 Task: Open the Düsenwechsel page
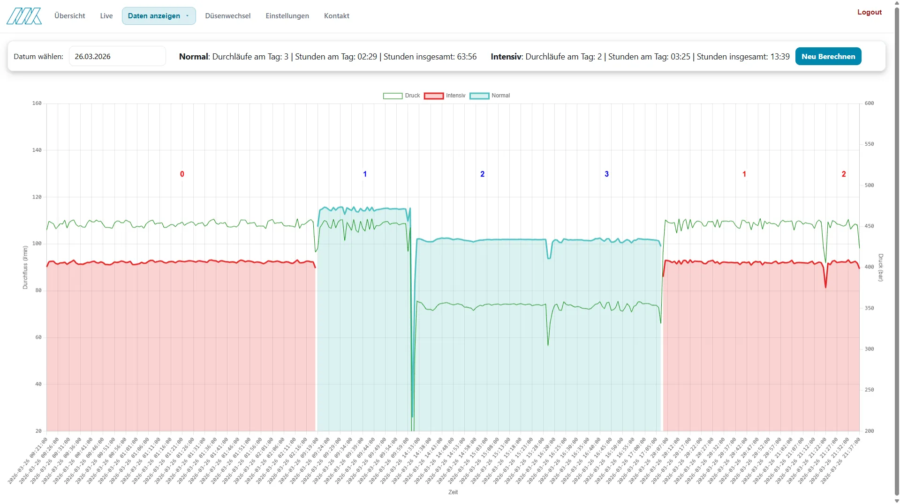tap(228, 16)
